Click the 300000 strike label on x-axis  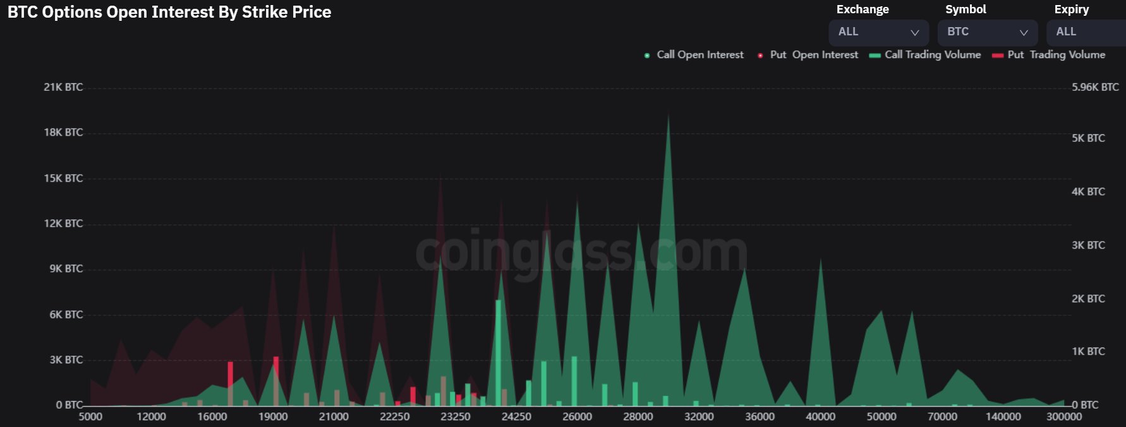point(1064,417)
